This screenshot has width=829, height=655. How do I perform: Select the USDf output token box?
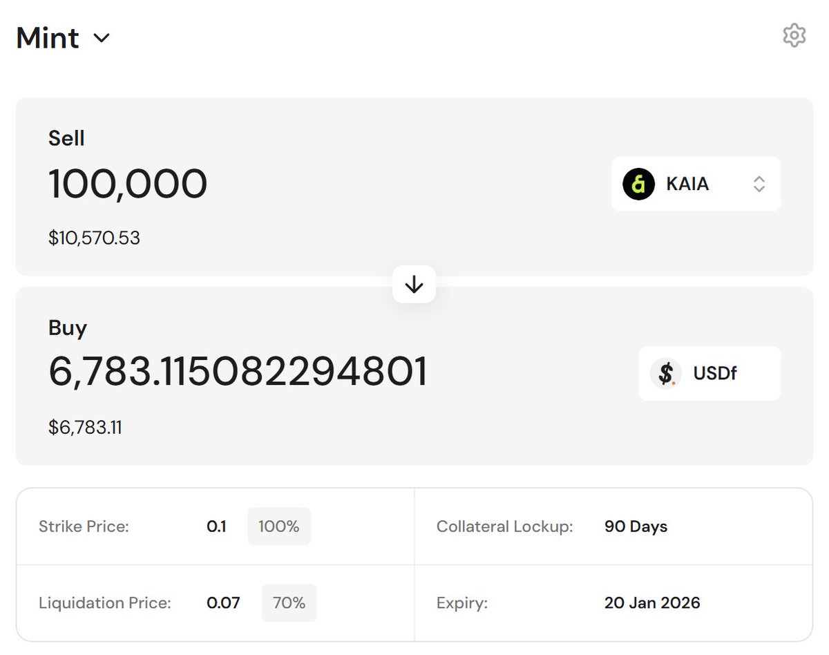709,374
